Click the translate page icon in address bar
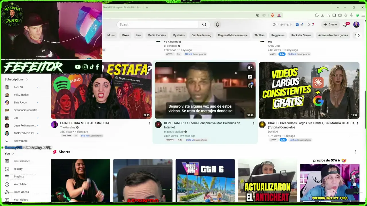The height and width of the screenshot is (206, 367). [257, 15]
